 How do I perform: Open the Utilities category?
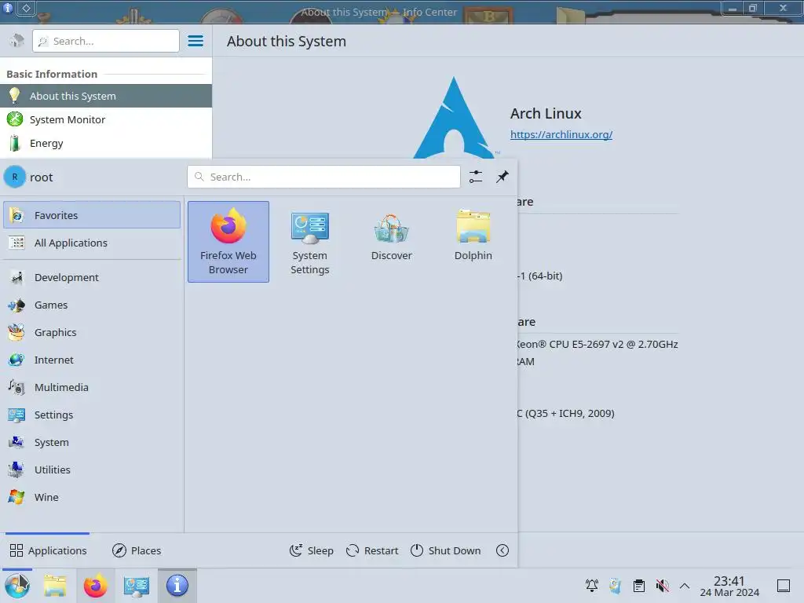(92, 470)
